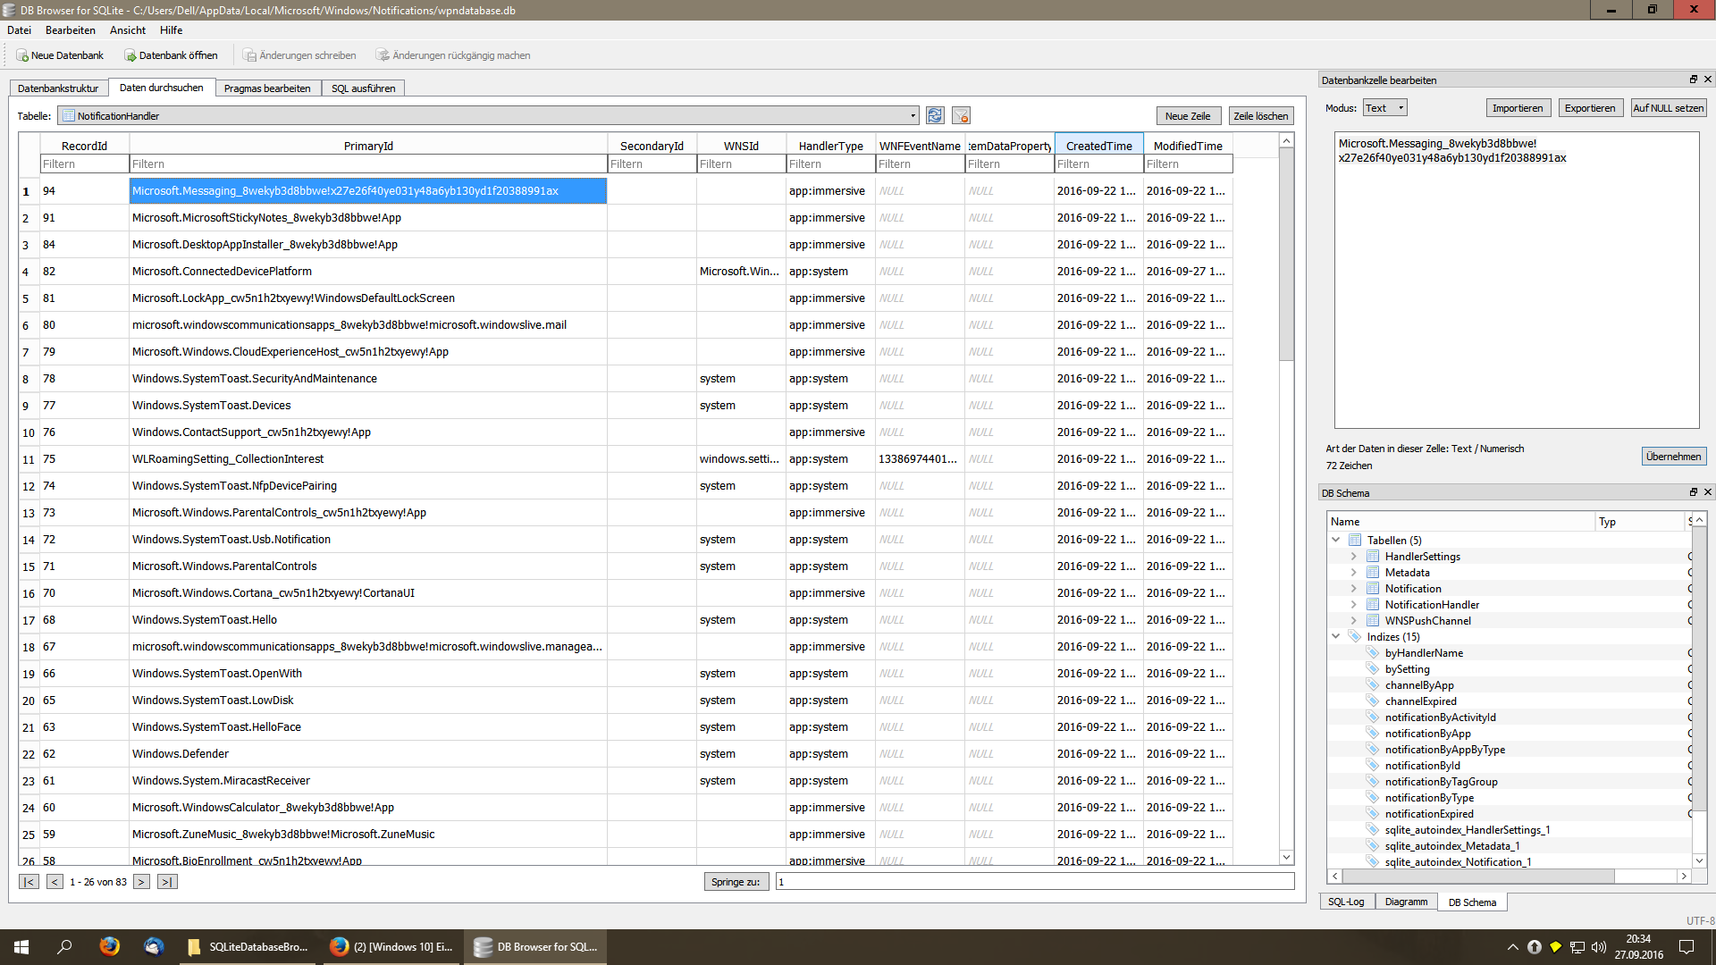This screenshot has width=1716, height=965.
Task: Collapse the Indizes (15) tree node
Action: coord(1336,637)
